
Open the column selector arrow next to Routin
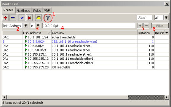coord(167,33)
